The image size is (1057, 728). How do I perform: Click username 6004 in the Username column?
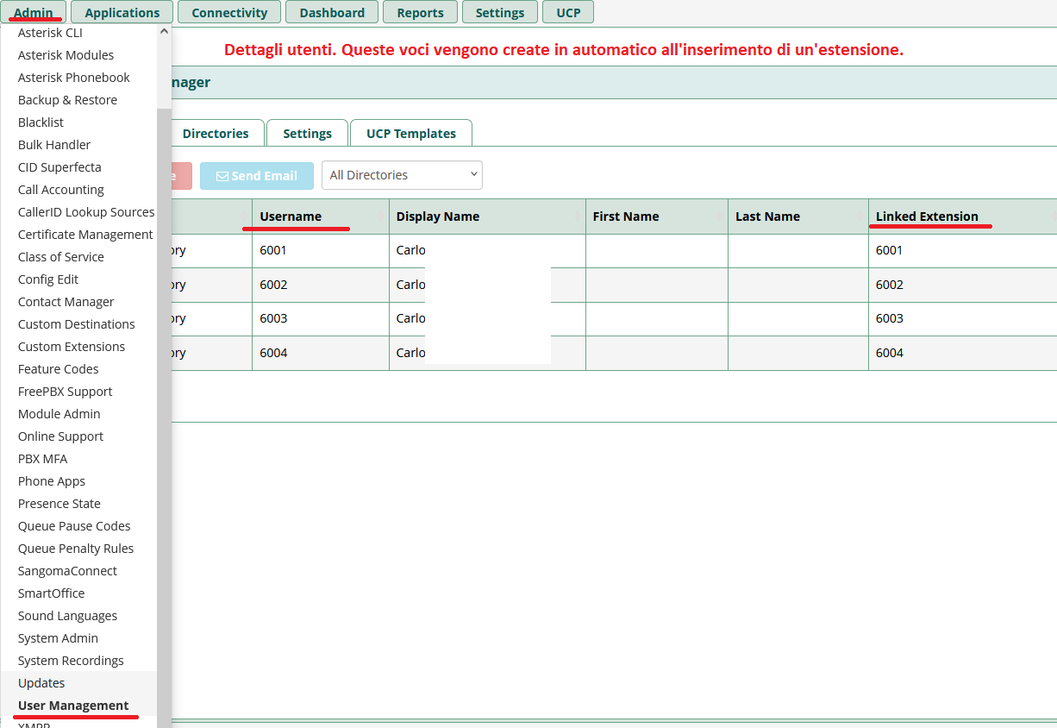pyautogui.click(x=273, y=353)
